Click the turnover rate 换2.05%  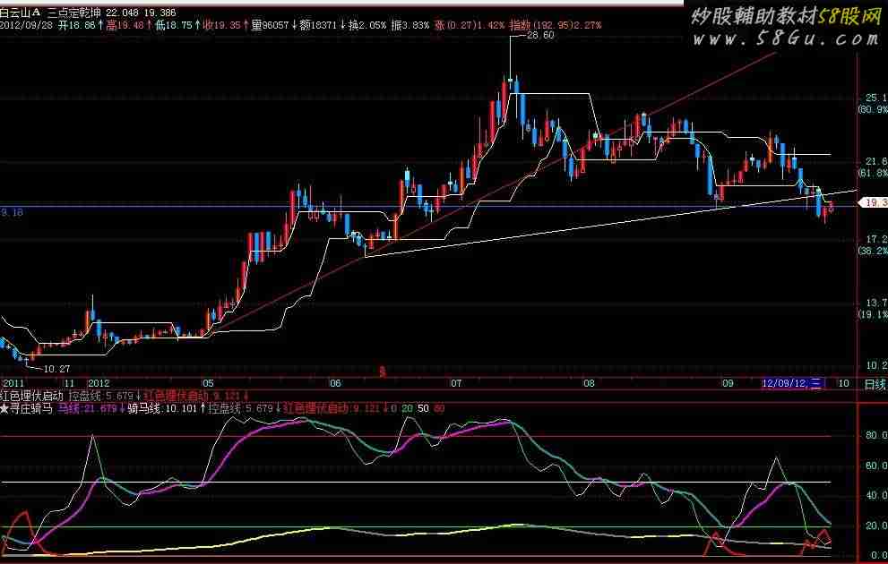click(367, 25)
